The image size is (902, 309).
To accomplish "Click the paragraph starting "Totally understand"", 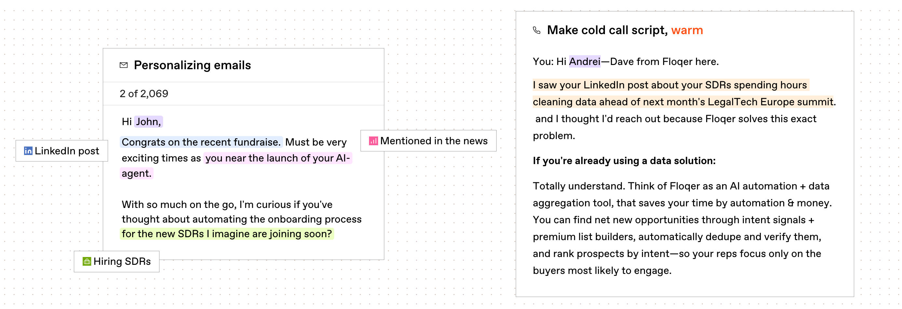I will coord(681,228).
